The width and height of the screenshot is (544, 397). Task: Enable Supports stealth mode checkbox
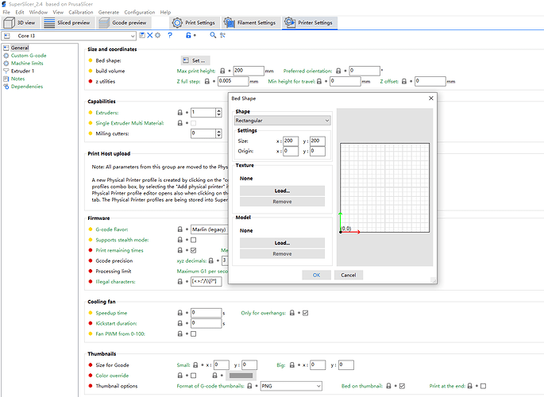193,240
